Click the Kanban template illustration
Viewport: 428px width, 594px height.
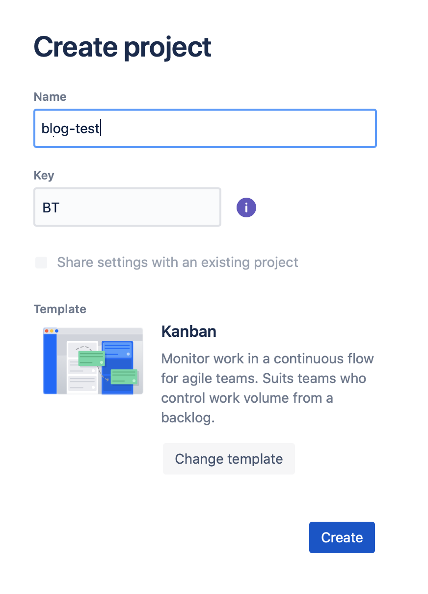pos(93,361)
